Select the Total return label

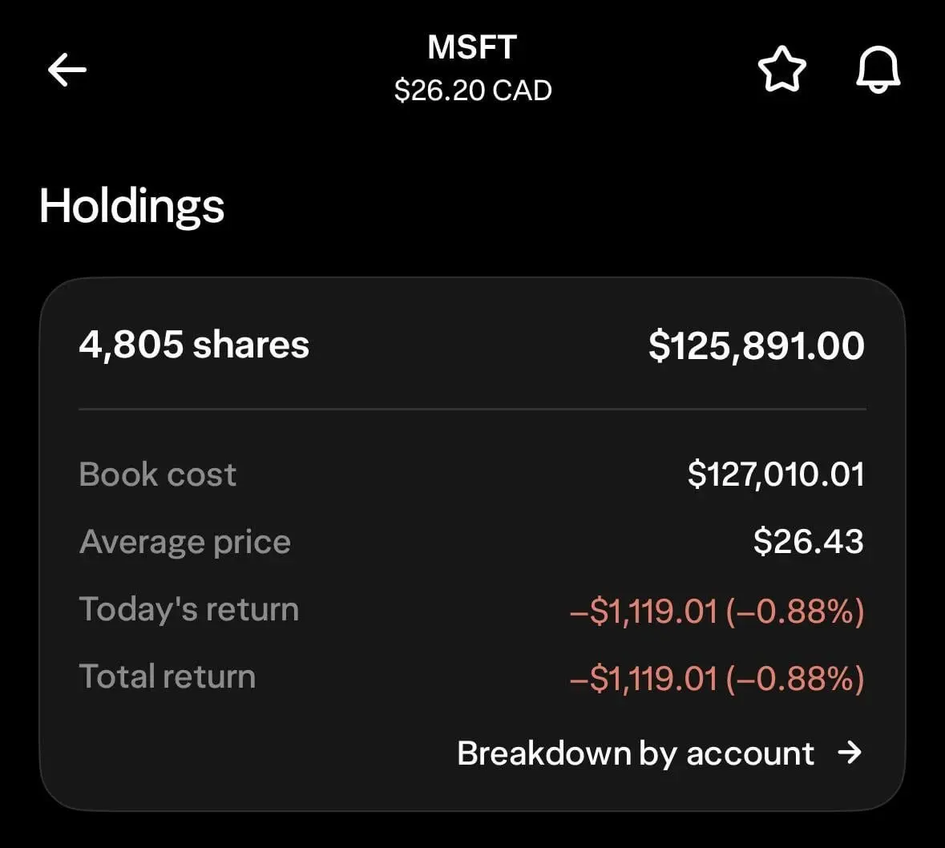tap(168, 676)
